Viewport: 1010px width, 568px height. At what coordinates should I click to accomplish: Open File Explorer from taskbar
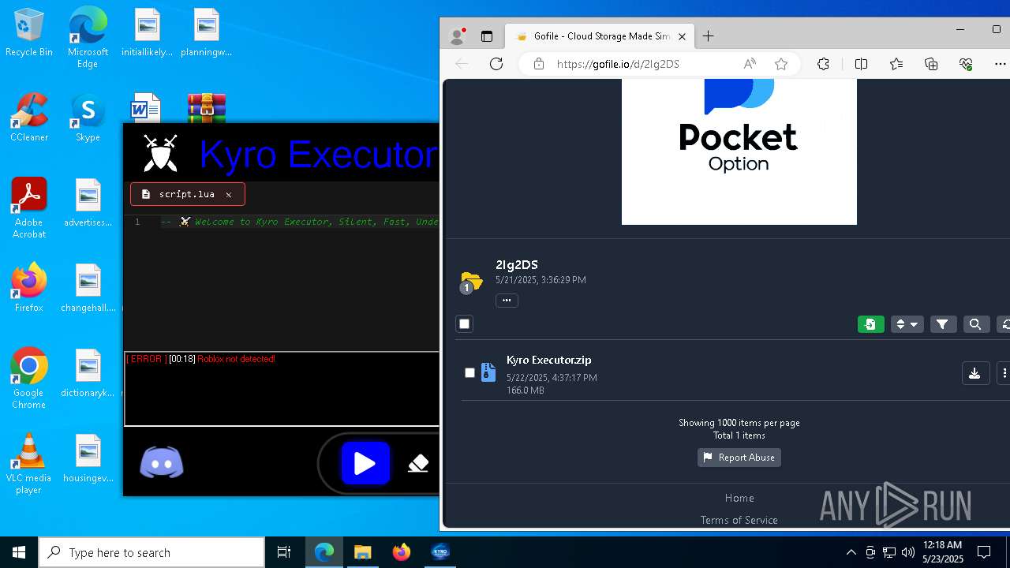point(362,552)
